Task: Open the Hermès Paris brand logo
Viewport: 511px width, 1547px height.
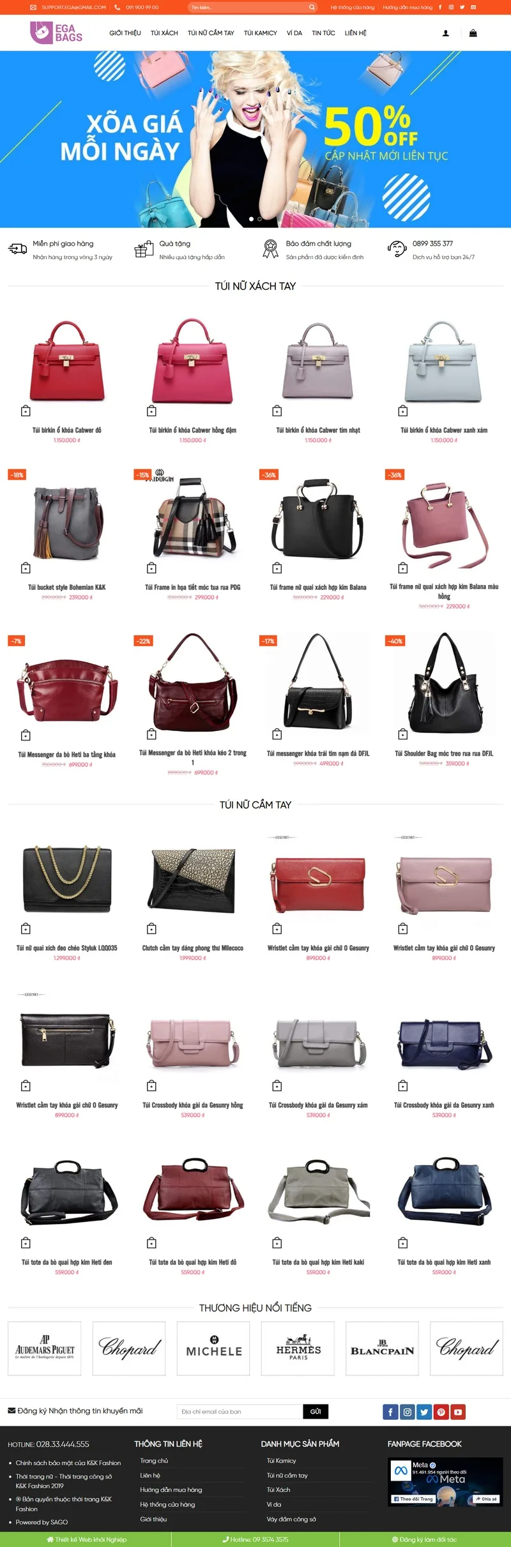Action: (x=298, y=1348)
